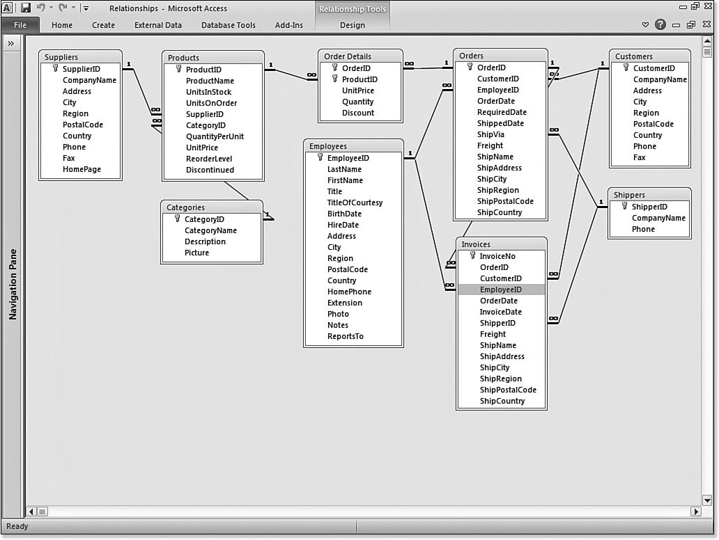Open the Create tab
This screenshot has height=540, width=719.
tap(103, 25)
